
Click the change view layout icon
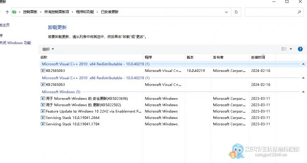click(x=284, y=49)
